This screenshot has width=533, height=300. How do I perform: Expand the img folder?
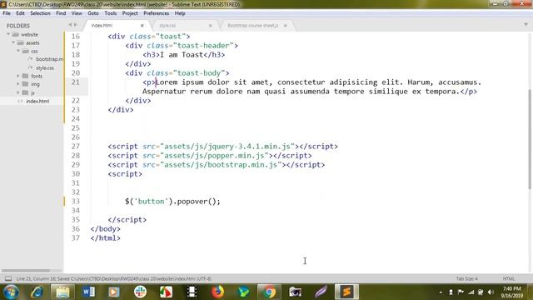(x=18, y=84)
